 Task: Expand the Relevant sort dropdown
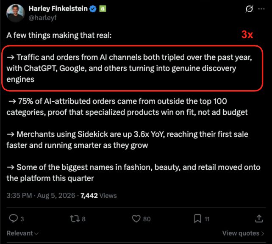click(22, 233)
